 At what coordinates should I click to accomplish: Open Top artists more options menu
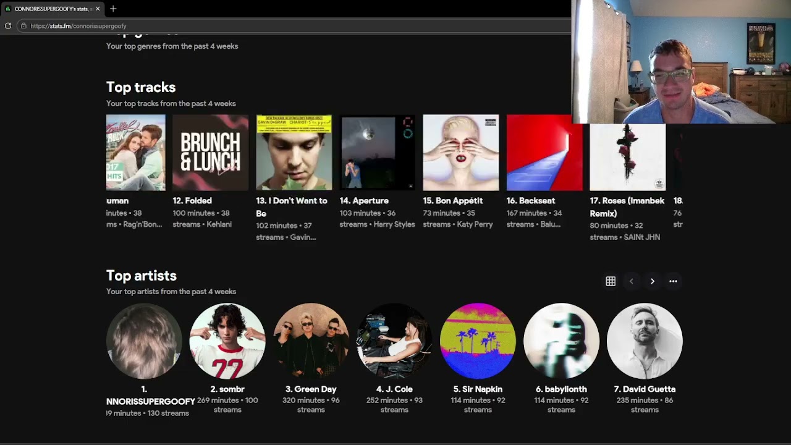674,281
